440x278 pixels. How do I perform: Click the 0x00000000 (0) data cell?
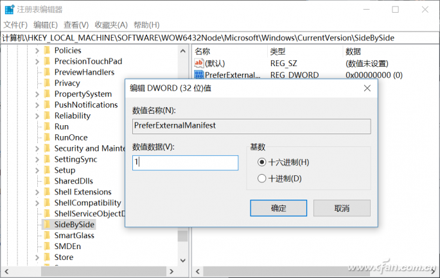tap(374, 75)
